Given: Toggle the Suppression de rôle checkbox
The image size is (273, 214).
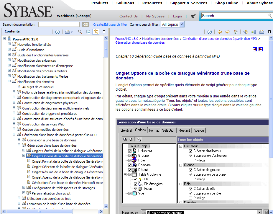Looking at the screenshot, I should pos(190,193).
